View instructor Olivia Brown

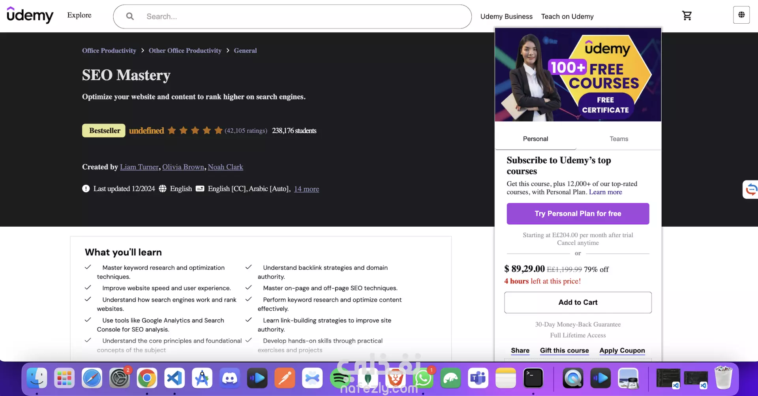click(183, 167)
